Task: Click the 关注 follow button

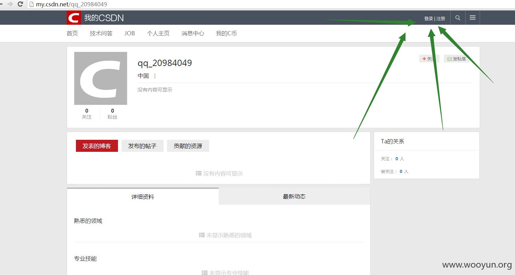Action: 429,59
